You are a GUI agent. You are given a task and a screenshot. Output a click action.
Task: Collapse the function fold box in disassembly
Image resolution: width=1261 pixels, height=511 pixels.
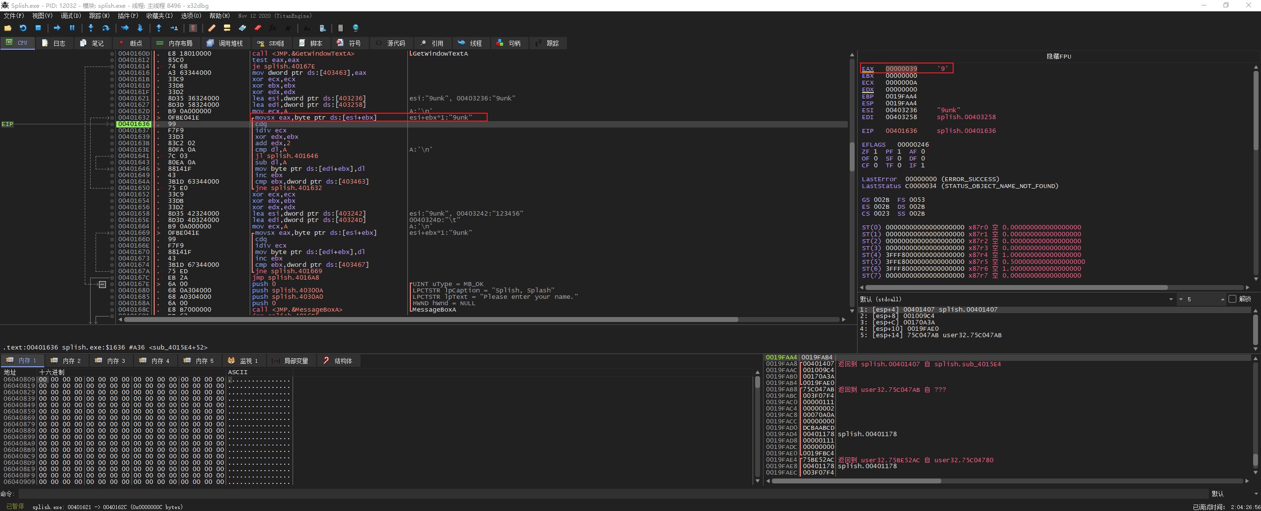102,285
